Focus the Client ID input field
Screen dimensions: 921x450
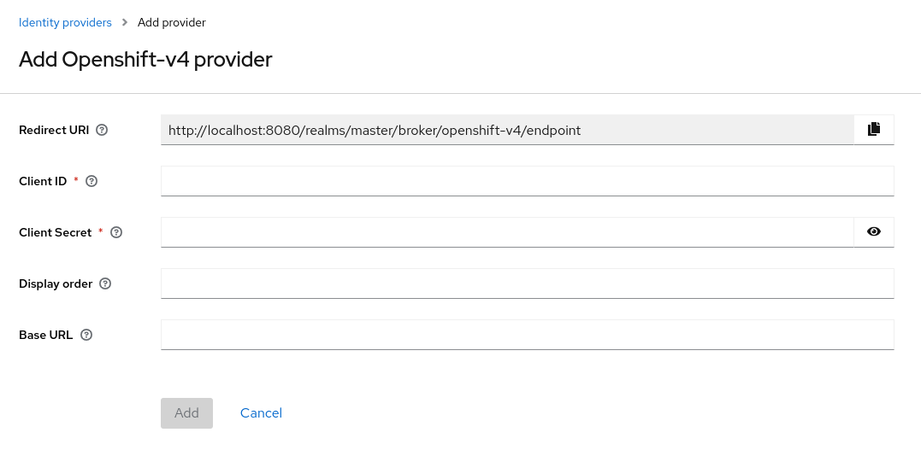pos(527,181)
